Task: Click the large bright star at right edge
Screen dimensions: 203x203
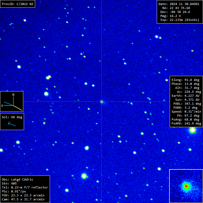Action: [x=192, y=130]
